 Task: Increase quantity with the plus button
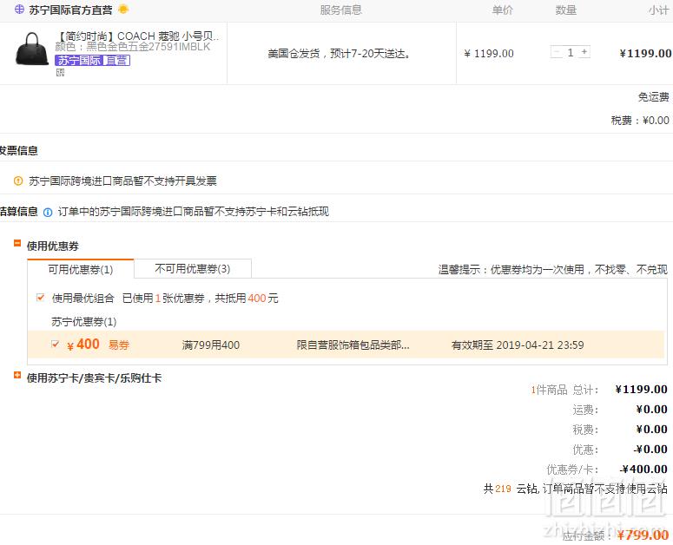584,52
